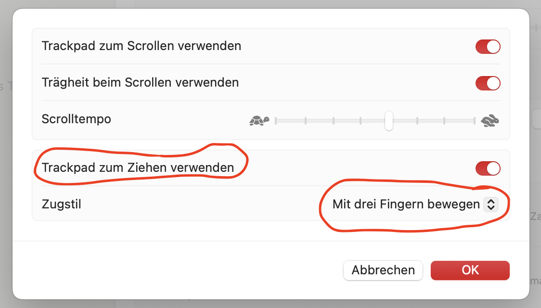The image size is (541, 308).
Task: Click the Scrolltempo label text
Action: tap(77, 119)
